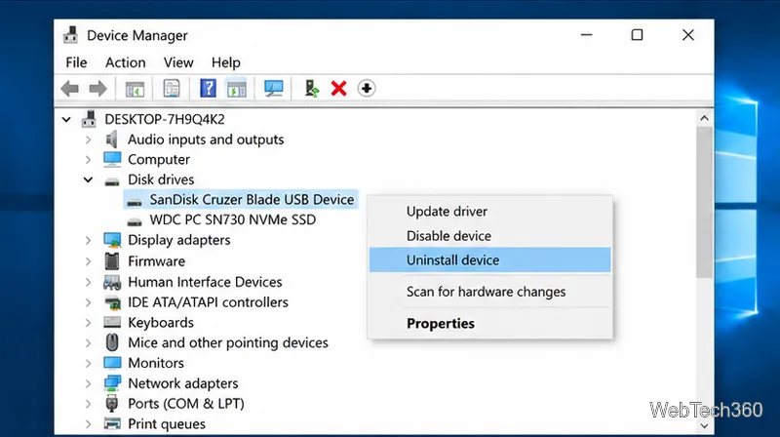This screenshot has height=437, width=780.
Task: Click the Device Manager title bar icon
Action: (x=70, y=35)
